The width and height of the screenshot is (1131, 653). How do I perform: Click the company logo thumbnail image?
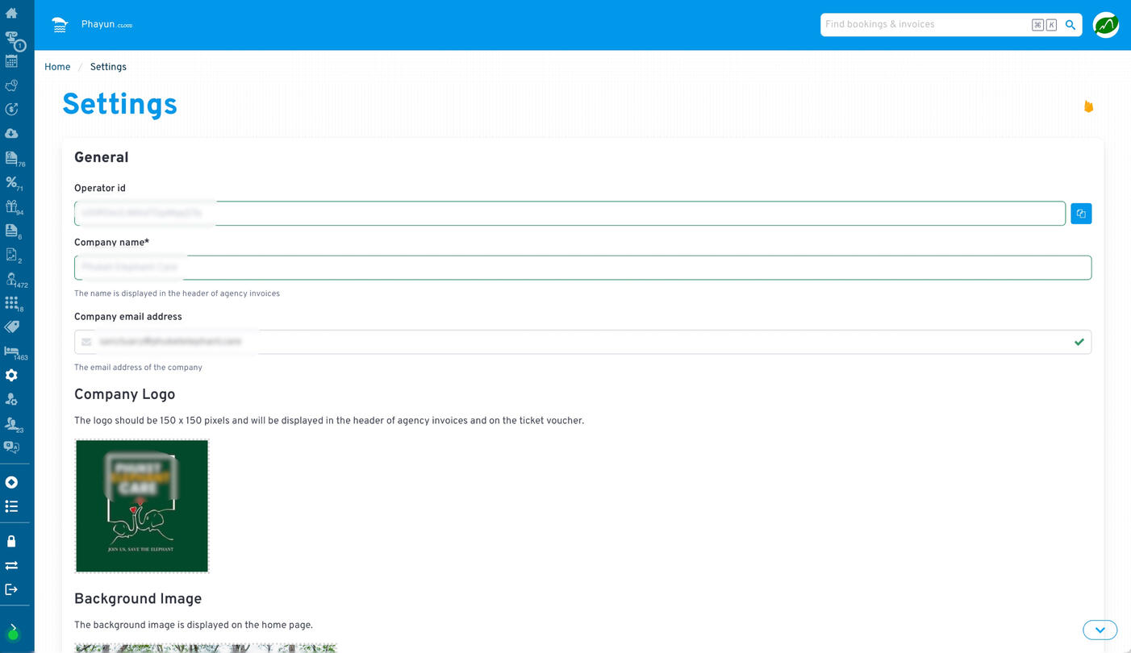(142, 505)
